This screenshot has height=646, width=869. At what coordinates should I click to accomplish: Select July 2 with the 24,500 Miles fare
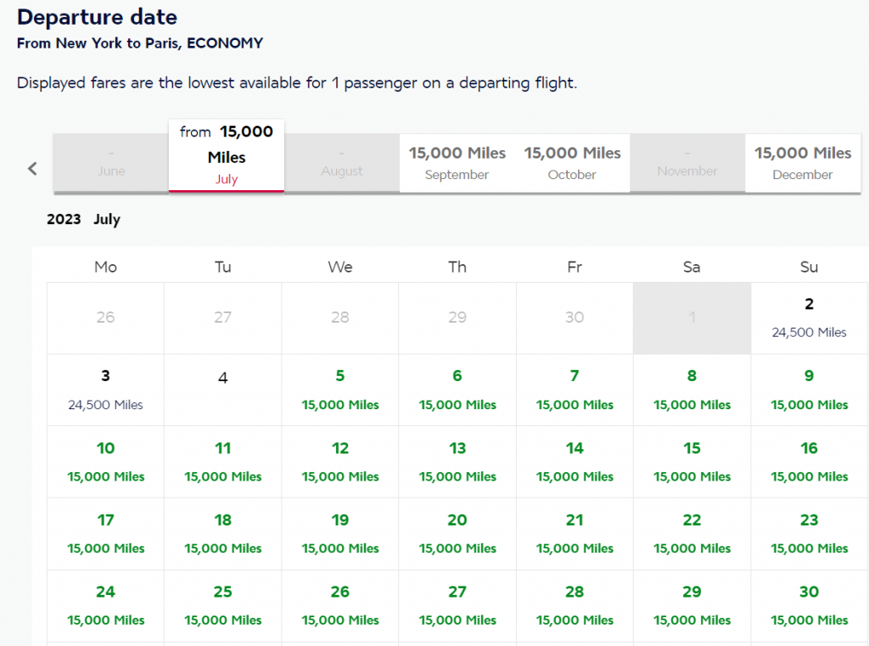coord(808,318)
